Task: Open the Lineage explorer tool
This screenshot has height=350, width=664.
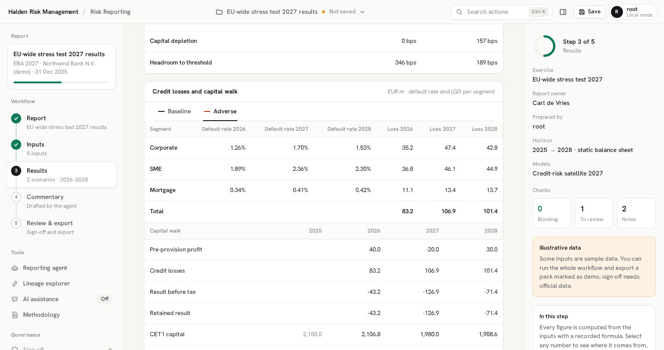Action: (x=61, y=284)
